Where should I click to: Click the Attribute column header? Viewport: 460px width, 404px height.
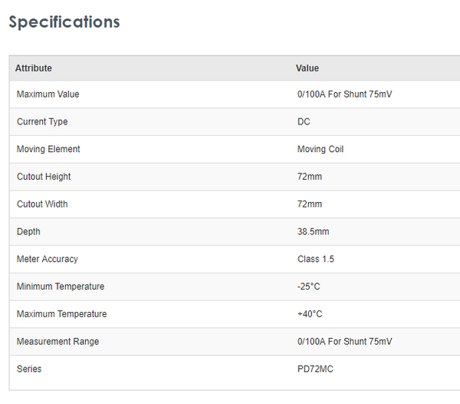tap(34, 68)
